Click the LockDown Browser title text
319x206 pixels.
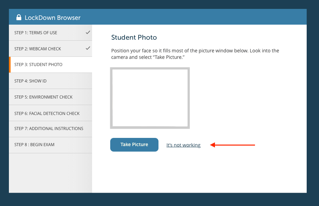(53, 18)
